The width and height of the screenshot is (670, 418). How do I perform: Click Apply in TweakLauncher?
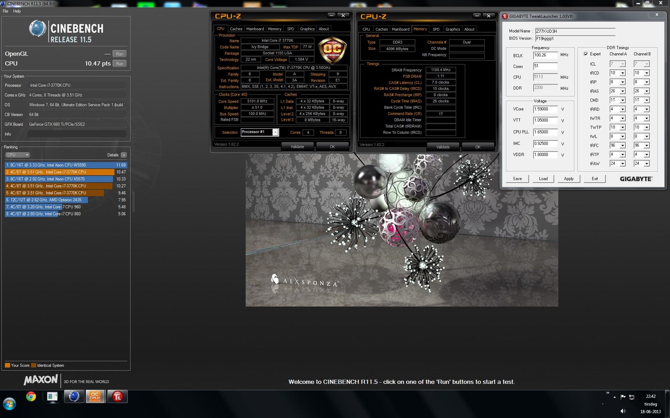click(569, 179)
